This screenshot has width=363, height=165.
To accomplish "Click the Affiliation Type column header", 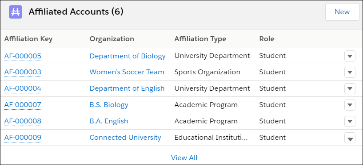I will pos(200,39).
